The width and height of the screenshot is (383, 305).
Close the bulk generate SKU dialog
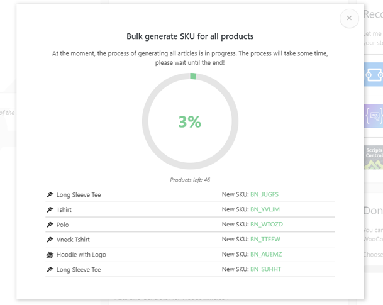click(x=349, y=18)
